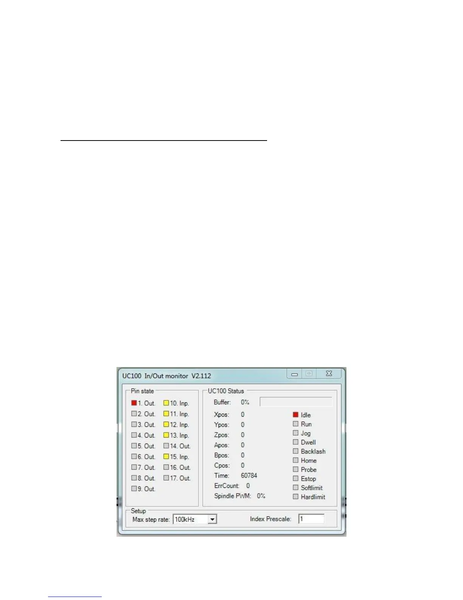463x600 pixels.
Task: Click the pin 7. Out. indicator
Action: tap(134, 467)
